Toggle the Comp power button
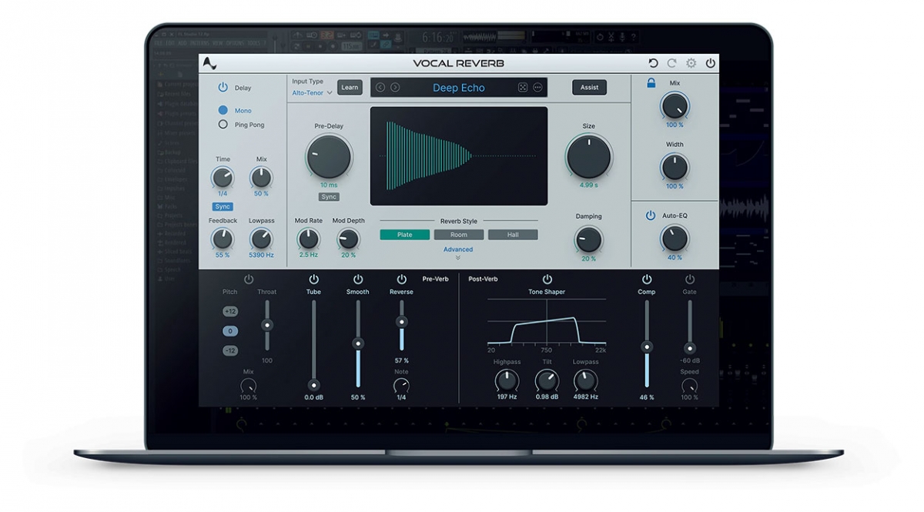924x512 pixels. pyautogui.click(x=647, y=279)
